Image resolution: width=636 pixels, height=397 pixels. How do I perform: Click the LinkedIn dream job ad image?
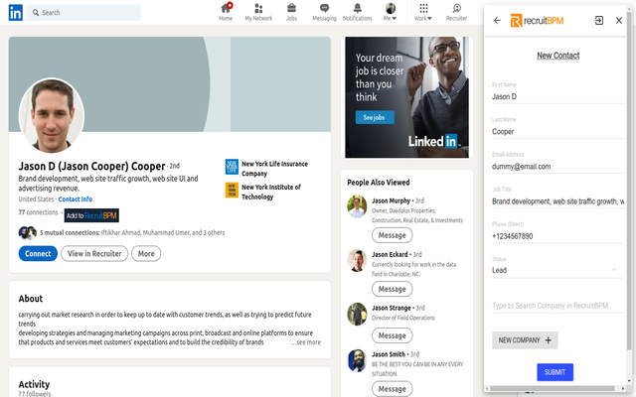pos(406,97)
